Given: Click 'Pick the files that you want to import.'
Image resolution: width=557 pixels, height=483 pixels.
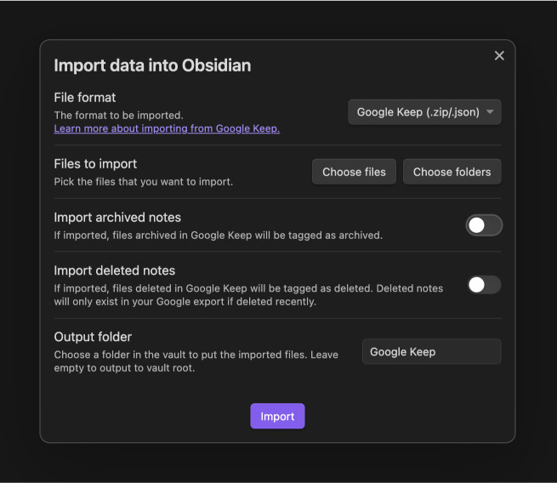Looking at the screenshot, I should [144, 182].
